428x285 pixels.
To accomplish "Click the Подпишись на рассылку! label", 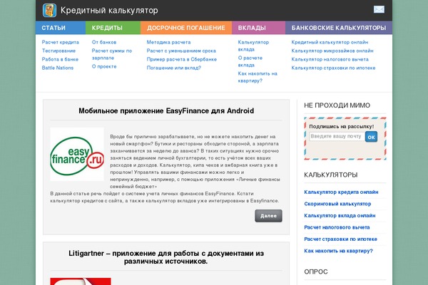I will coord(342,127).
